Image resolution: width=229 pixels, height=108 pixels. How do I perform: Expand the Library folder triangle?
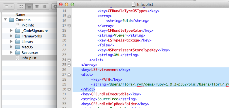click(12, 41)
